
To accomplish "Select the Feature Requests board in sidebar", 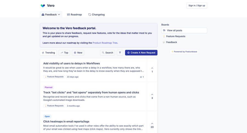I will point(176,36).
